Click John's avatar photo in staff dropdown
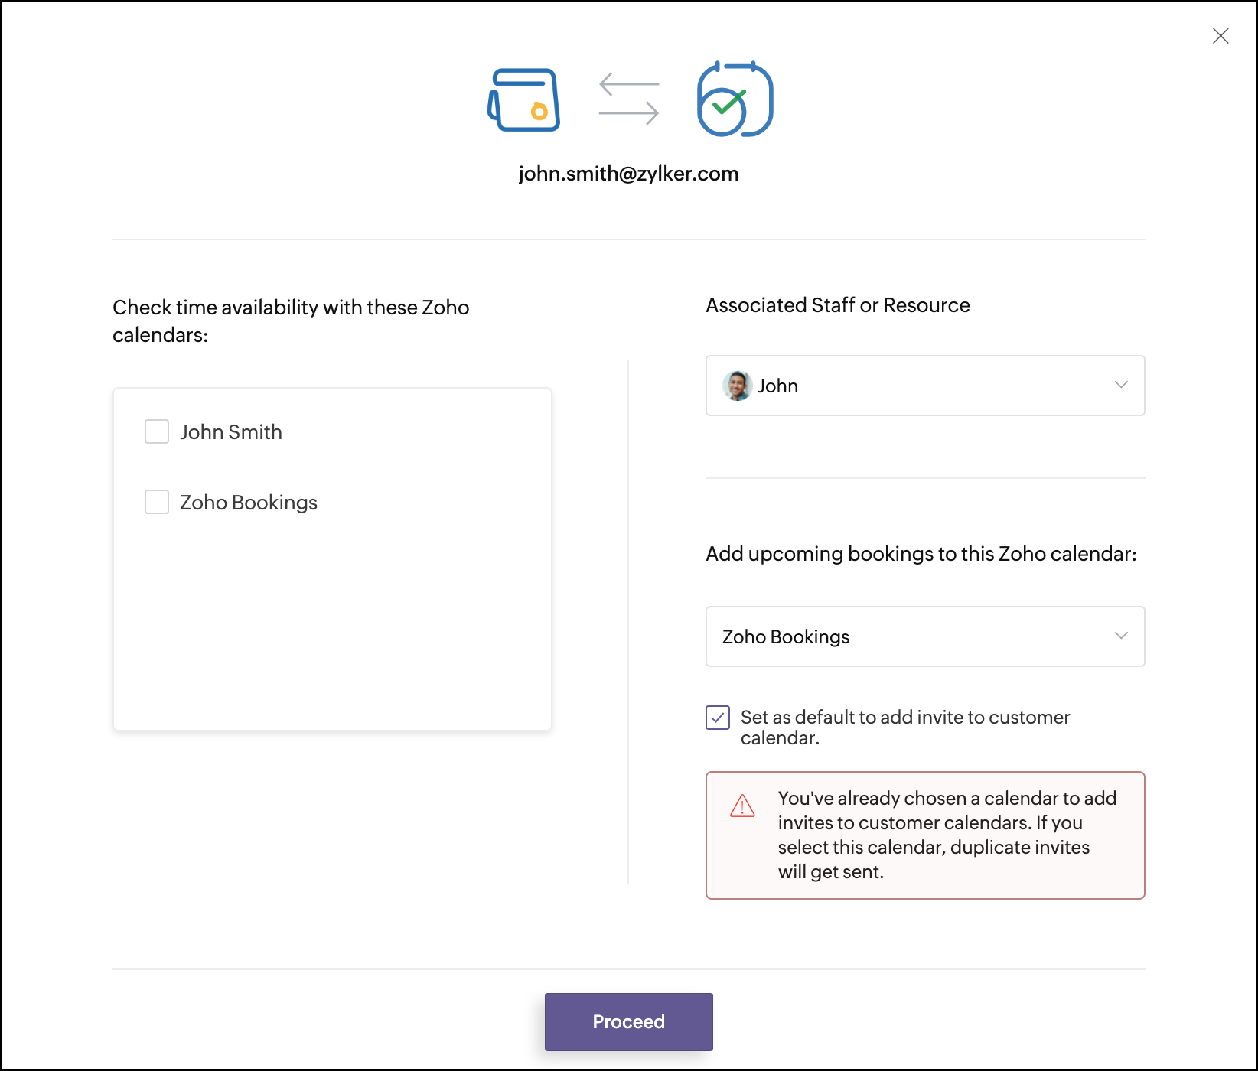 coord(737,386)
